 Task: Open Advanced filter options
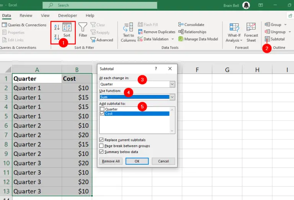pyautogui.click(x=102, y=40)
